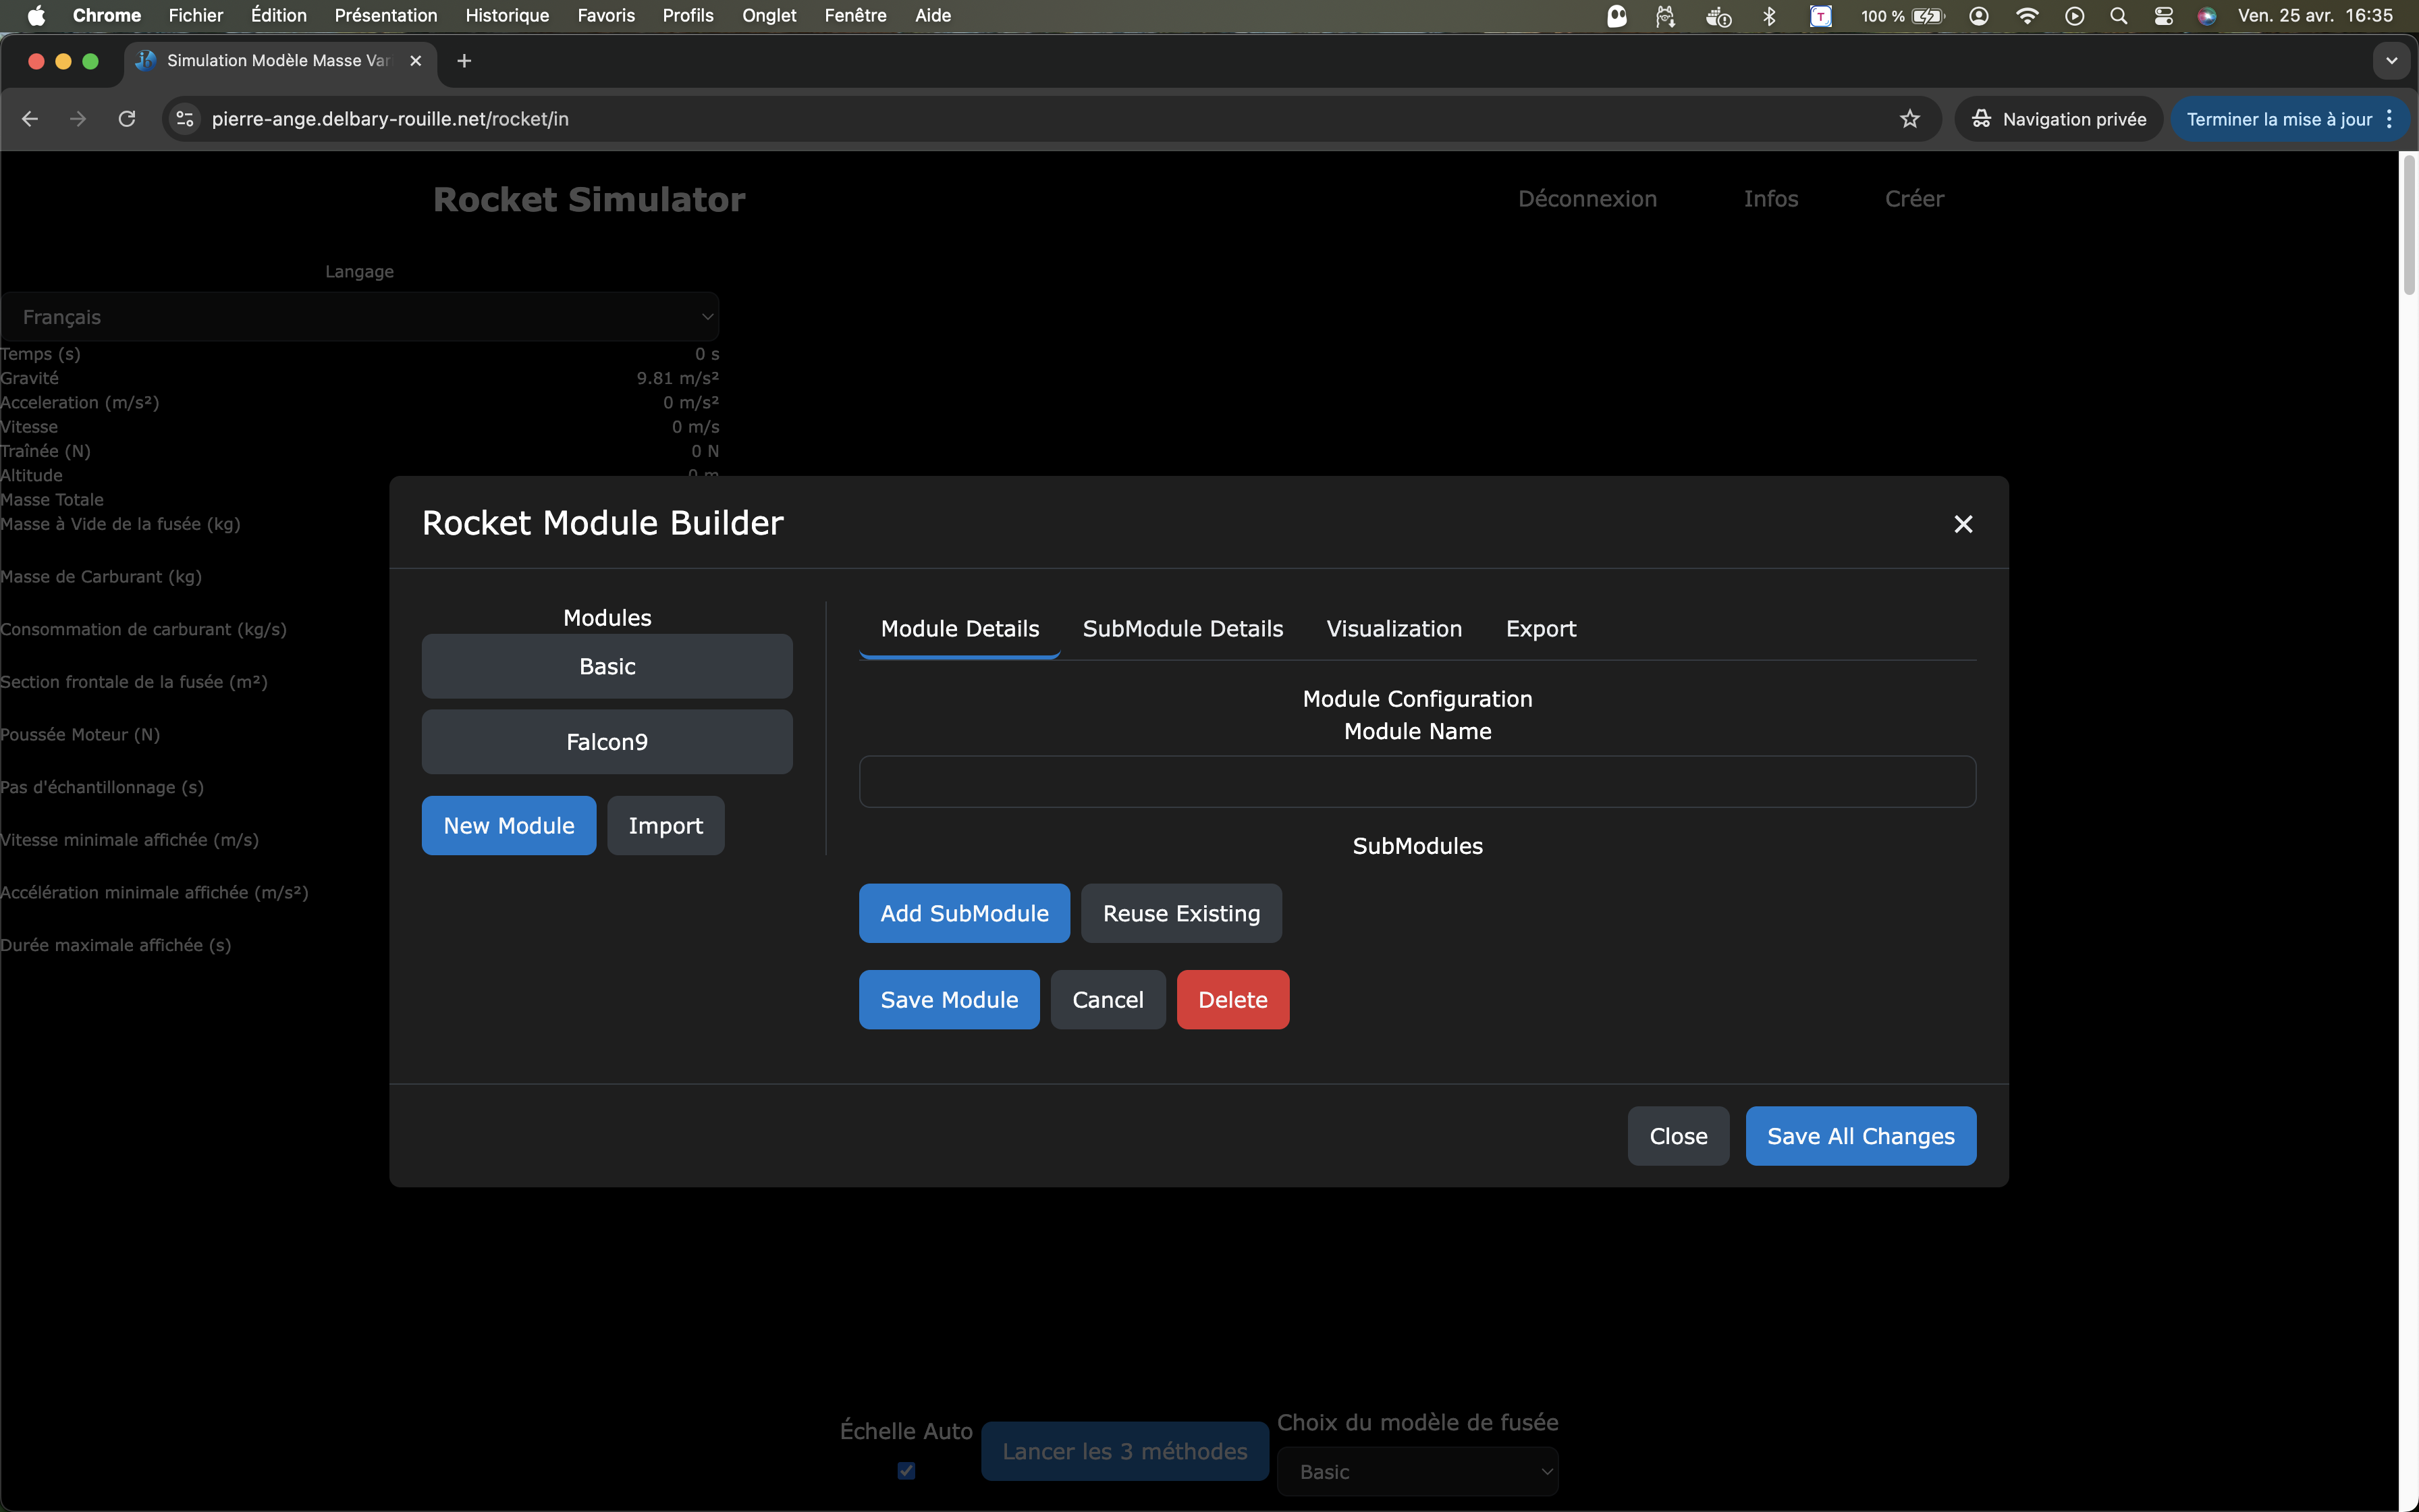2419x1512 pixels.
Task: Bookmark this page with star icon
Action: click(x=1909, y=119)
